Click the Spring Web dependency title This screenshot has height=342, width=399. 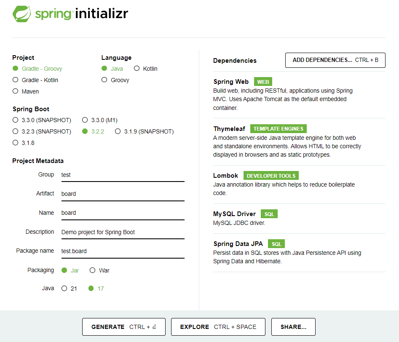coord(231,82)
